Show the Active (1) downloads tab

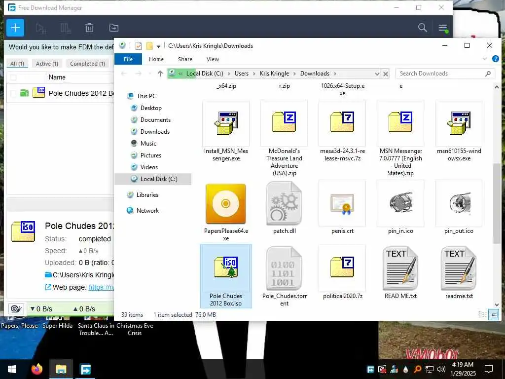(47, 64)
